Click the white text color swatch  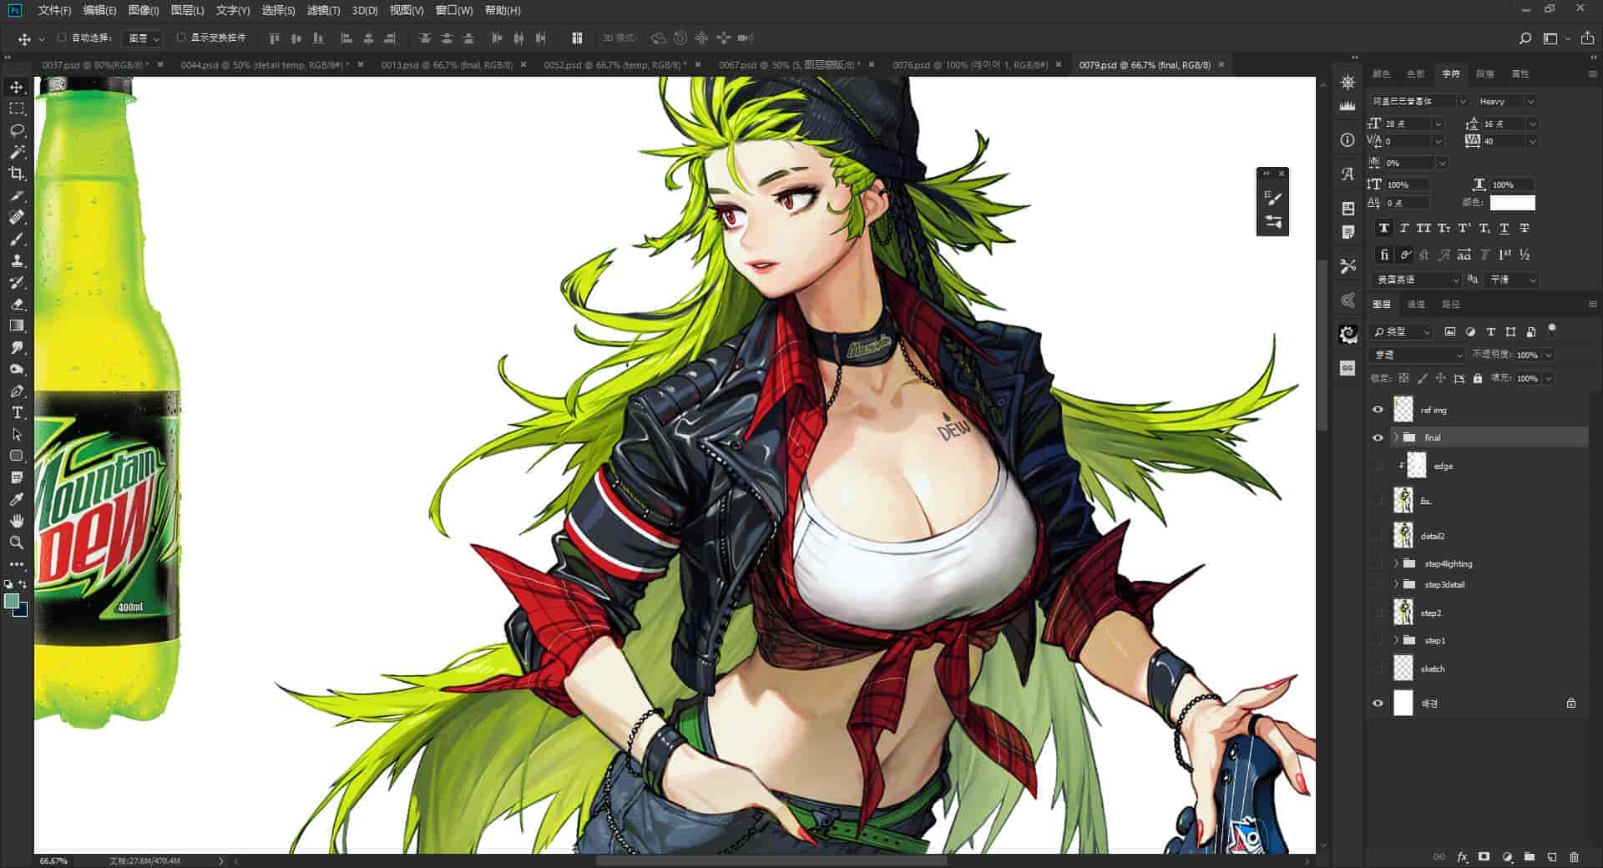[x=1512, y=203]
